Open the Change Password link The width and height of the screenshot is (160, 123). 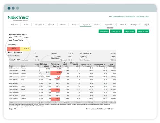click(118, 17)
